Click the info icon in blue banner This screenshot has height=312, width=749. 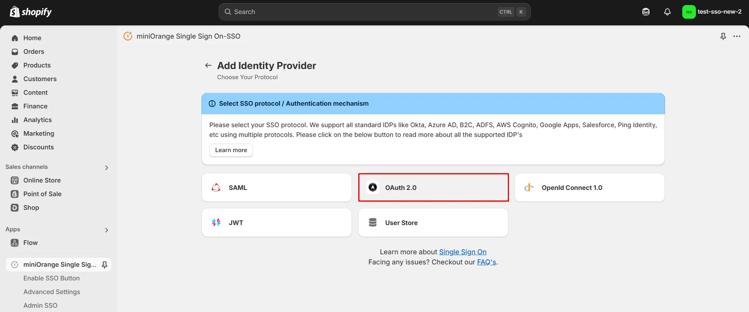click(x=212, y=104)
